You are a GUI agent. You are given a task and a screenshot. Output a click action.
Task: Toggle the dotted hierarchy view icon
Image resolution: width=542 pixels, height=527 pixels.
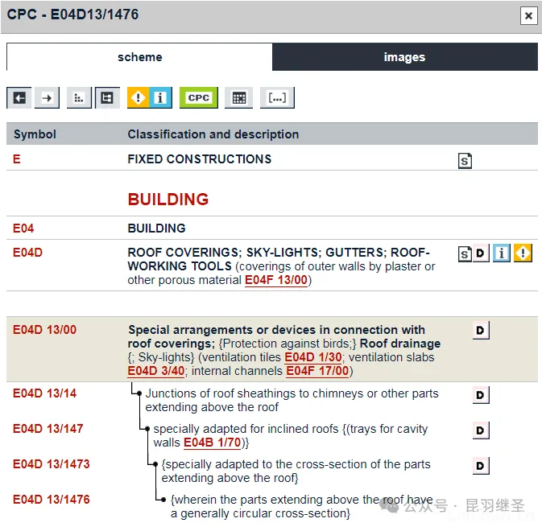[79, 97]
